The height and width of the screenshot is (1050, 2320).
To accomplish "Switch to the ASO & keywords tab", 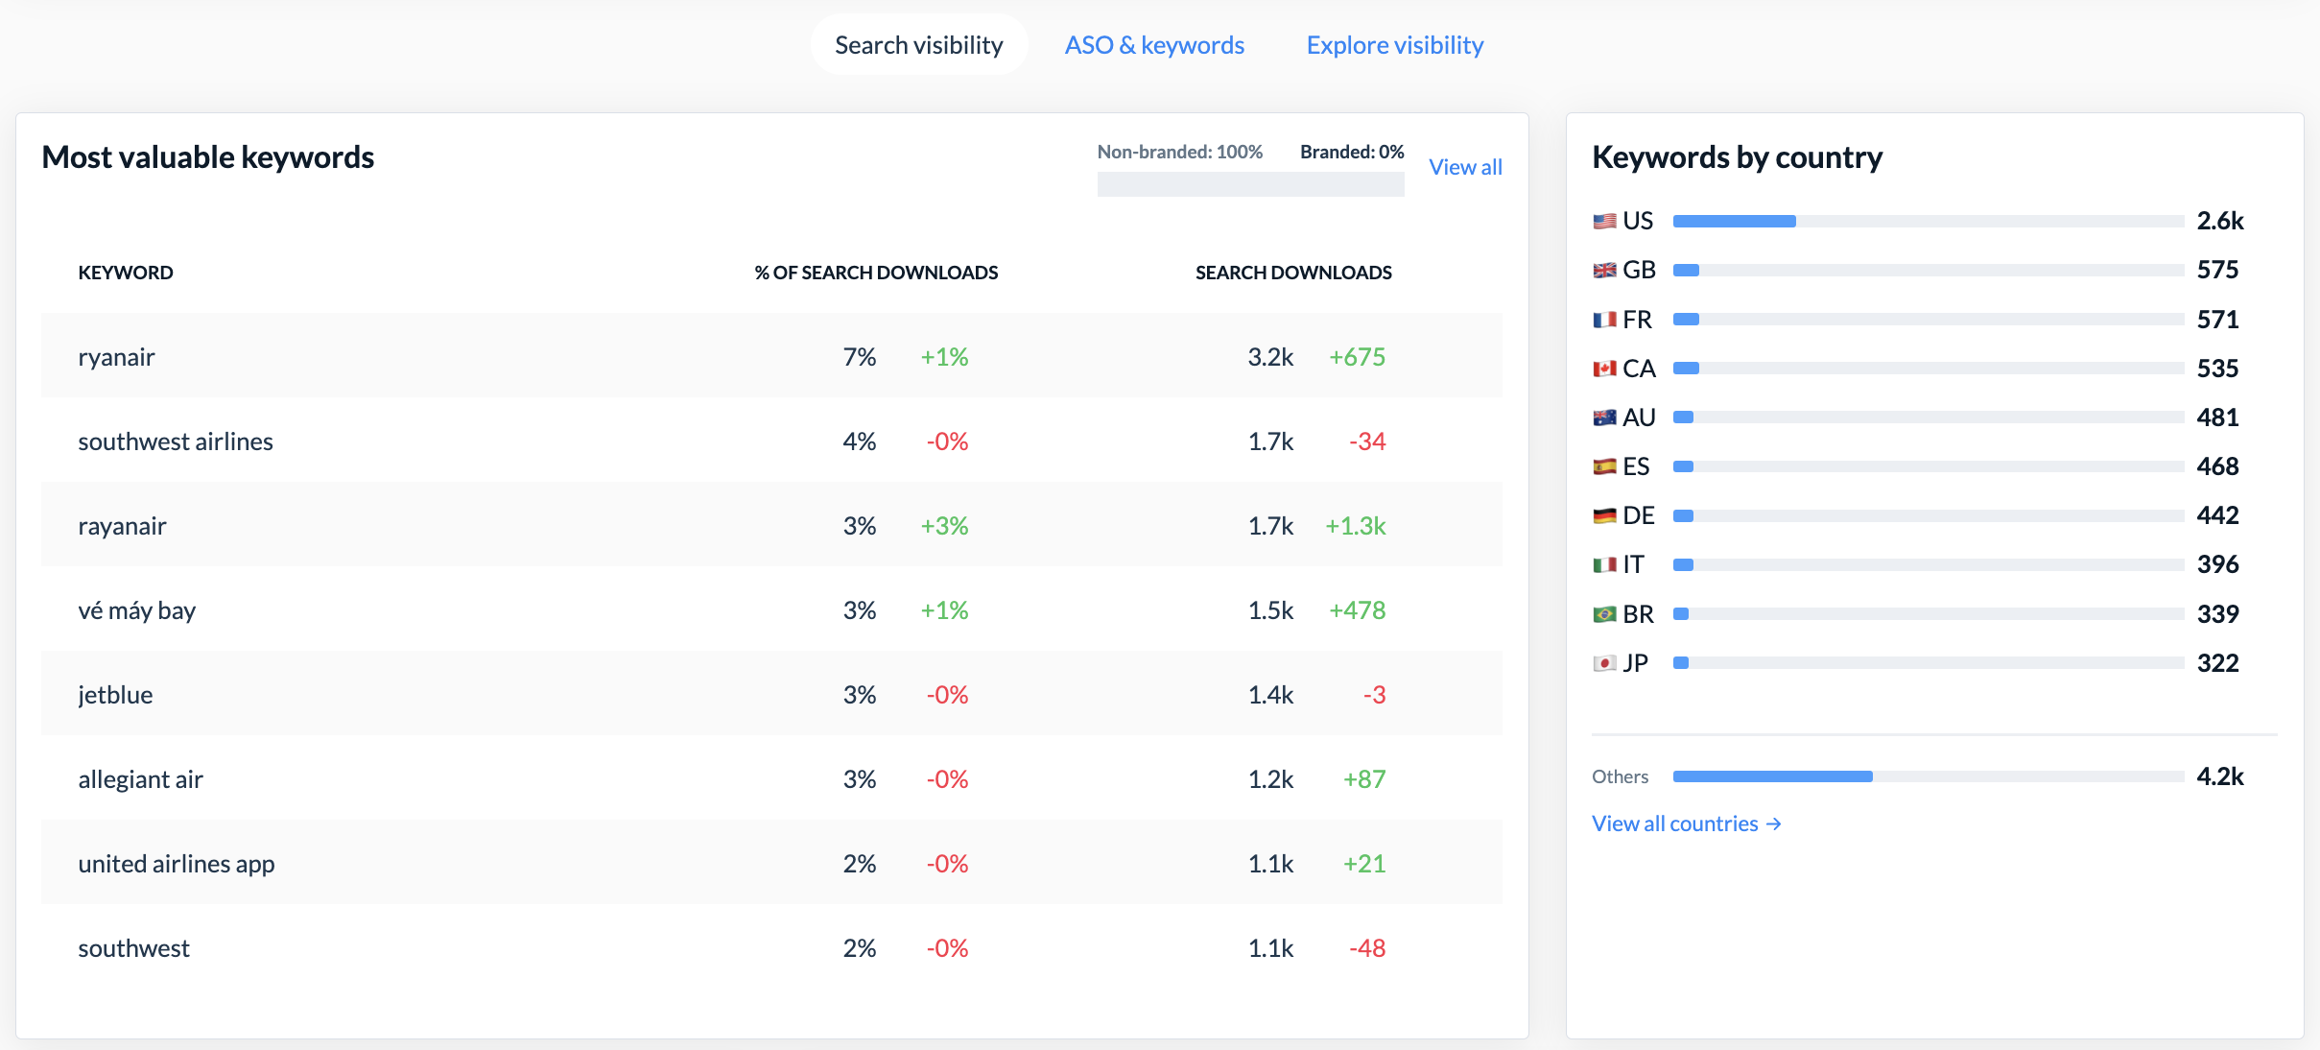I will click(1154, 45).
